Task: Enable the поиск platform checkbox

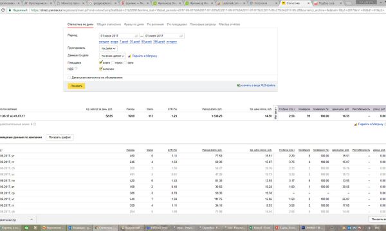Action: tap(113, 63)
